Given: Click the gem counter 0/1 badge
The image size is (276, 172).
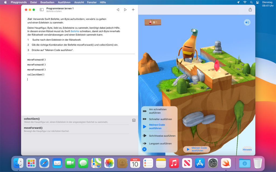Looking at the screenshot, I should pyautogui.click(x=153, y=22).
